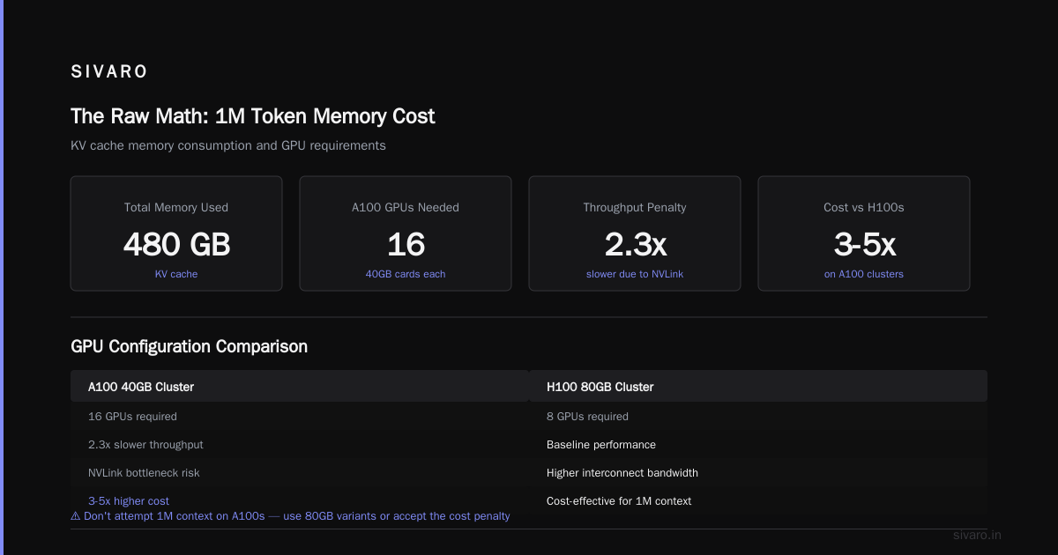Click the 'A100 GPUs Needed' card label
Screen dimensions: 1058x555
coord(406,208)
